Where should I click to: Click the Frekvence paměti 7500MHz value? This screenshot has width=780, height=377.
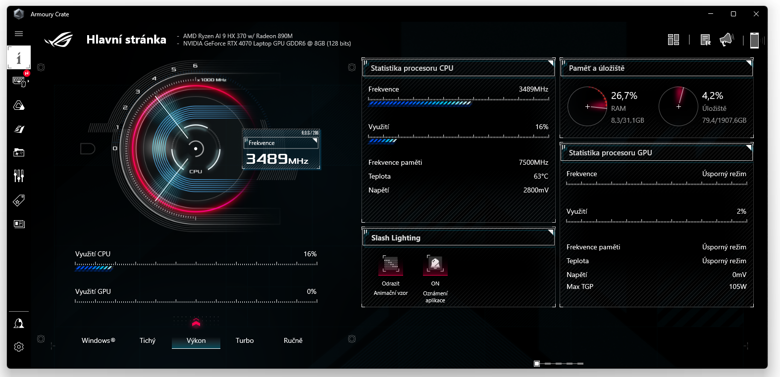tap(533, 162)
